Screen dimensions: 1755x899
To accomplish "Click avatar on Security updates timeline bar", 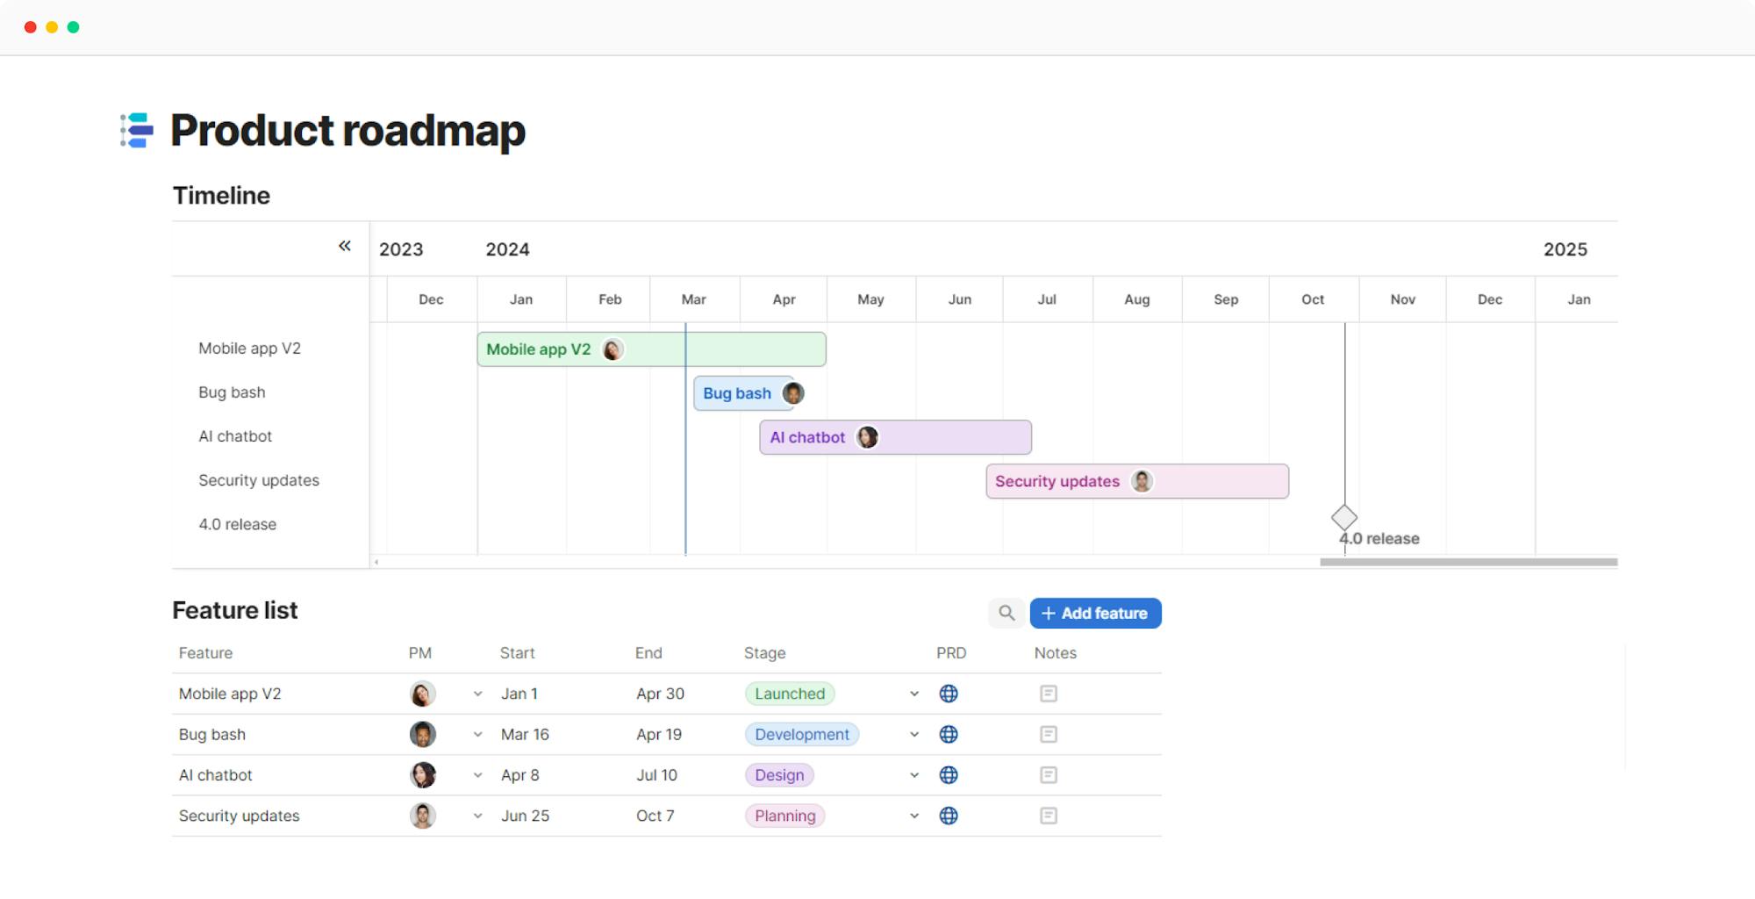I will pyautogui.click(x=1142, y=481).
